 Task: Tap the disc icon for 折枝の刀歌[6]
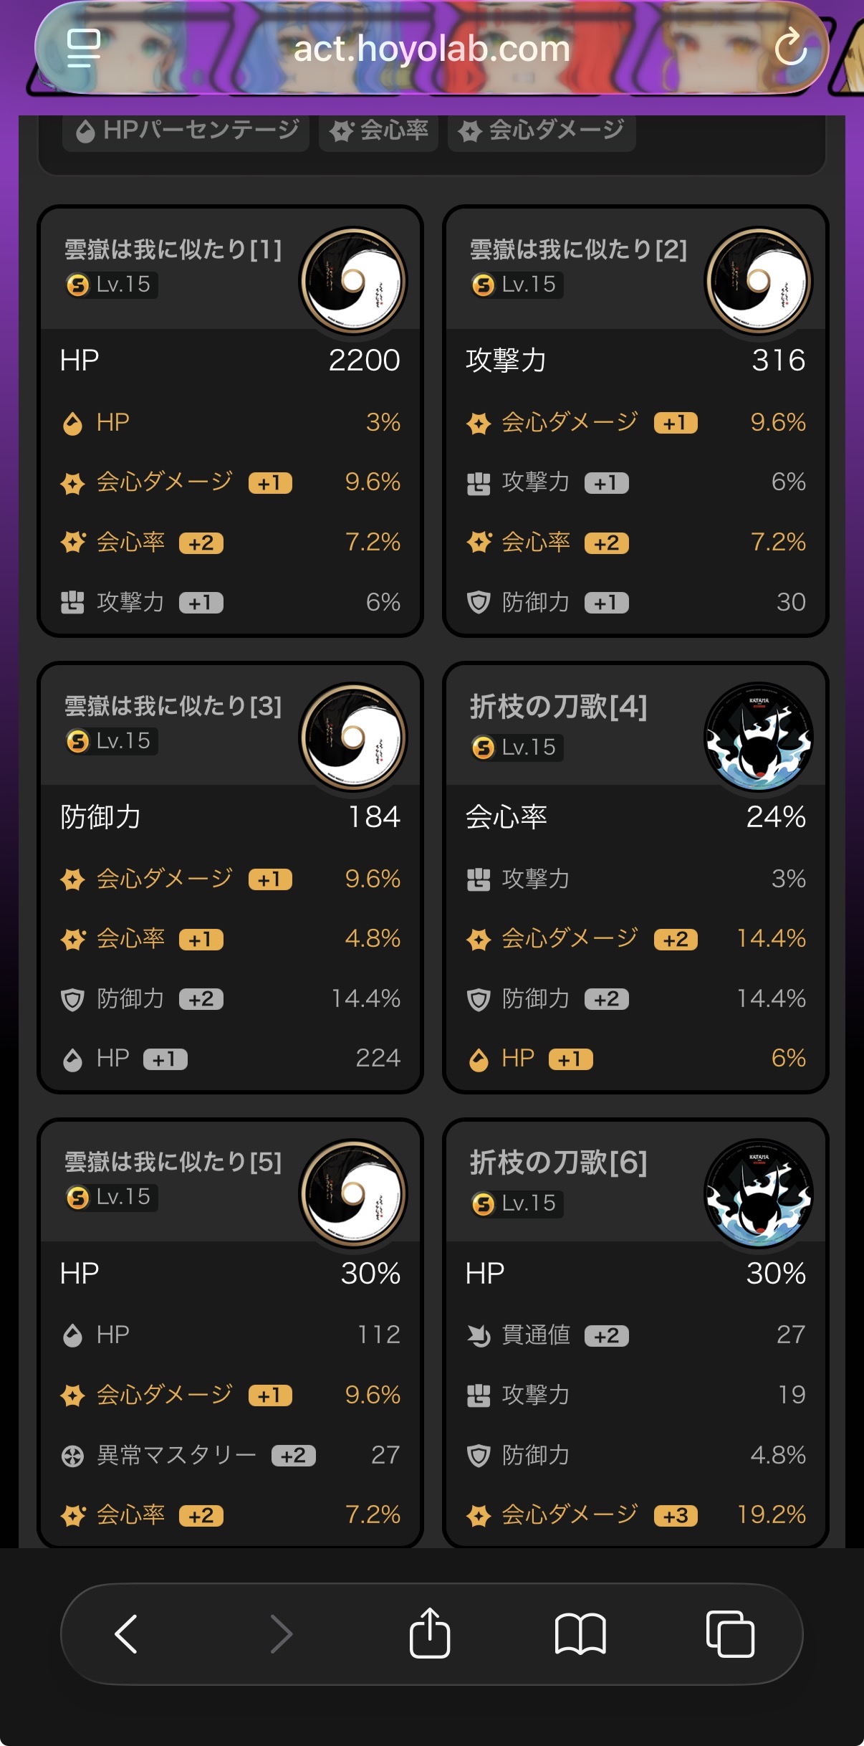point(759,1194)
